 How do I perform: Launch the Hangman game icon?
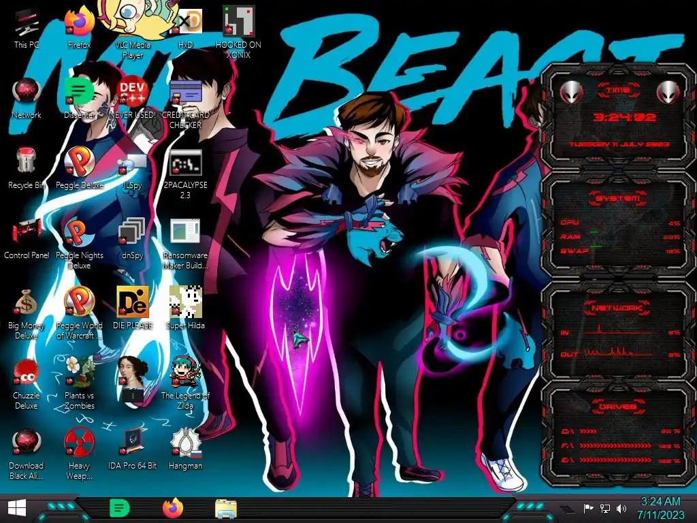coord(185,449)
